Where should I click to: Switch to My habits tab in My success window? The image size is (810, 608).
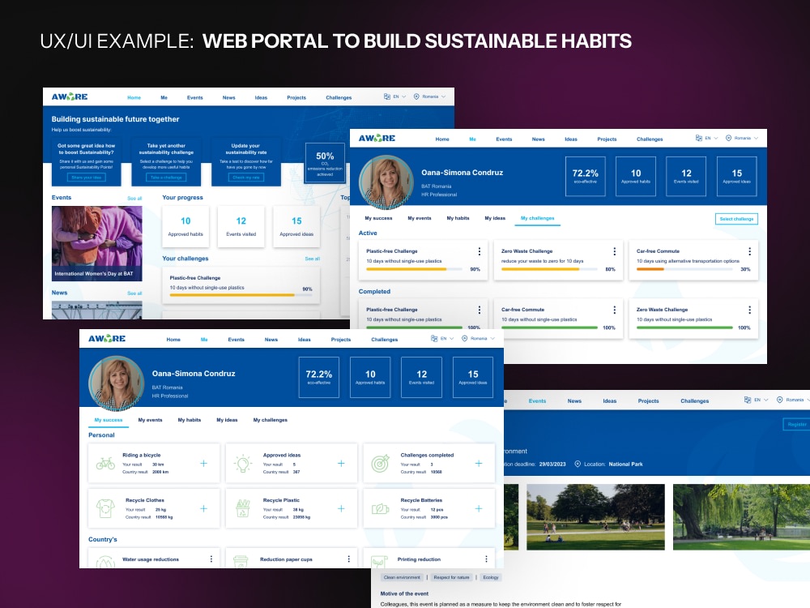coord(189,420)
